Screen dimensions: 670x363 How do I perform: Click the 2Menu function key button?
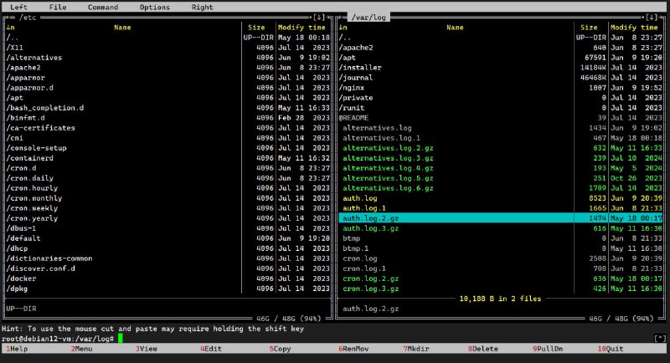click(x=81, y=349)
